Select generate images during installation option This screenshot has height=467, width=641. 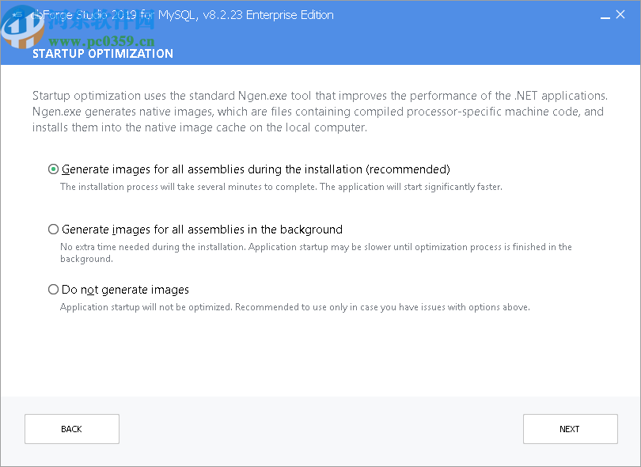click(x=53, y=169)
